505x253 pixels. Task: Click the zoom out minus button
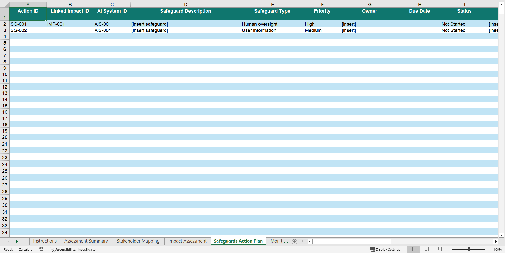point(449,249)
